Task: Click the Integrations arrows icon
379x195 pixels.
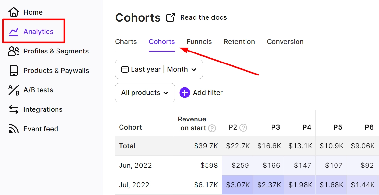Action: tap(14, 109)
